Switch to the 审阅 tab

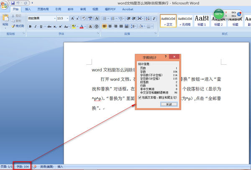click(83, 9)
